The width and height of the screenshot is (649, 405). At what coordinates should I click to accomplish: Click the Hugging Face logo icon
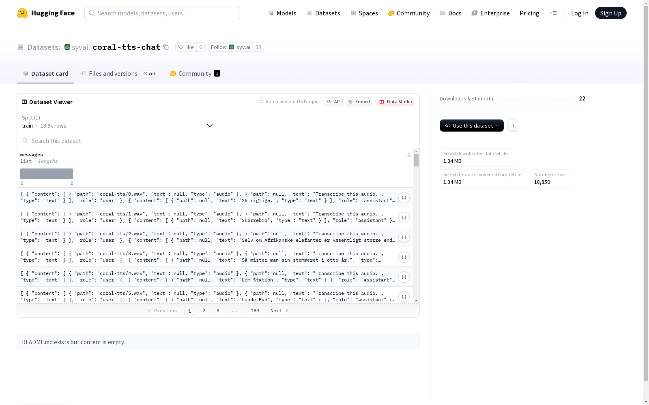(22, 13)
